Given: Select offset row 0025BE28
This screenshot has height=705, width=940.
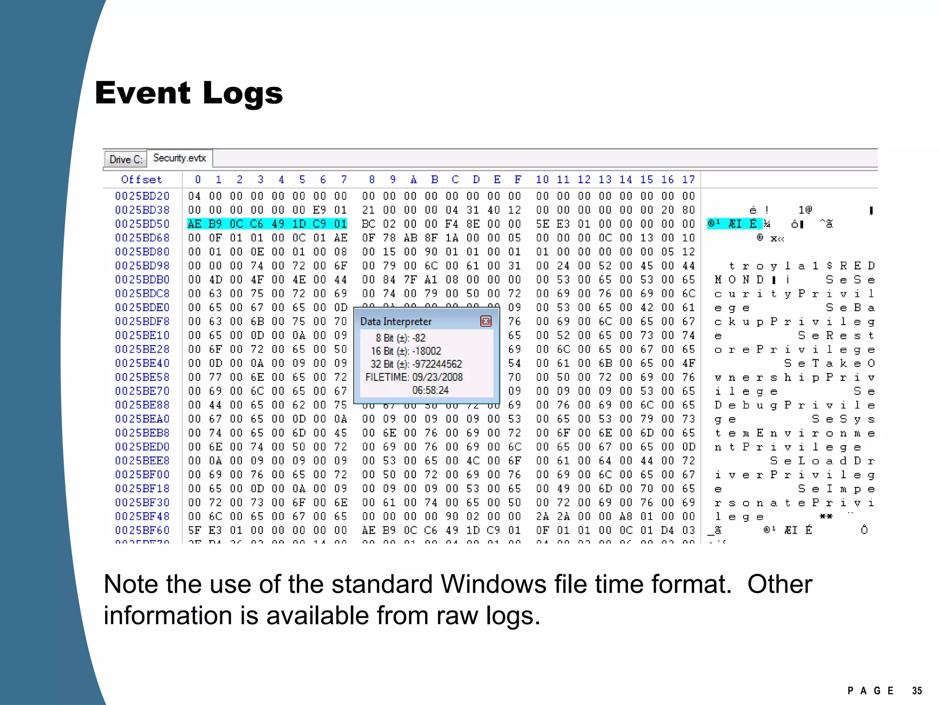Looking at the screenshot, I should pos(142,349).
